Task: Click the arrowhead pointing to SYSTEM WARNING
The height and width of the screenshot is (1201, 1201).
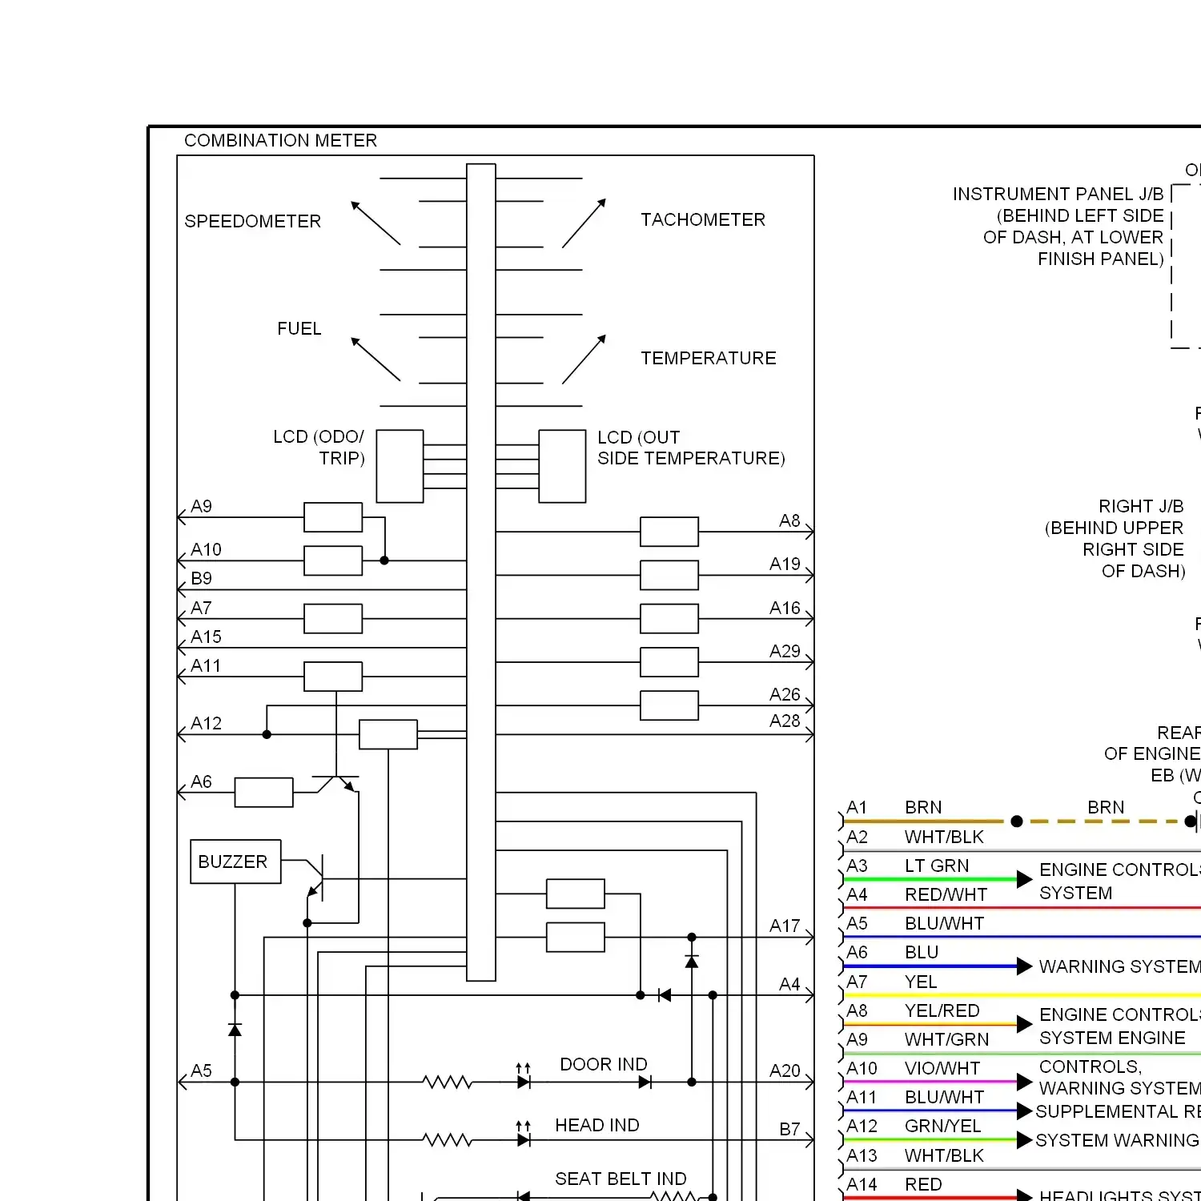Action: [1024, 1140]
